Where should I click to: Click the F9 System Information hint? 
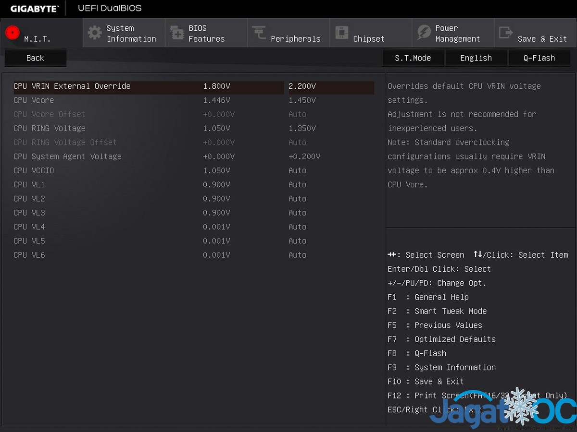click(441, 367)
